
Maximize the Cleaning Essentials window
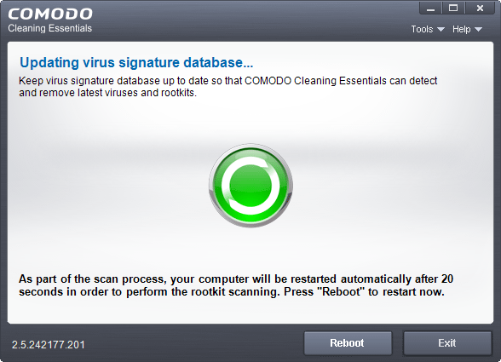(x=453, y=9)
